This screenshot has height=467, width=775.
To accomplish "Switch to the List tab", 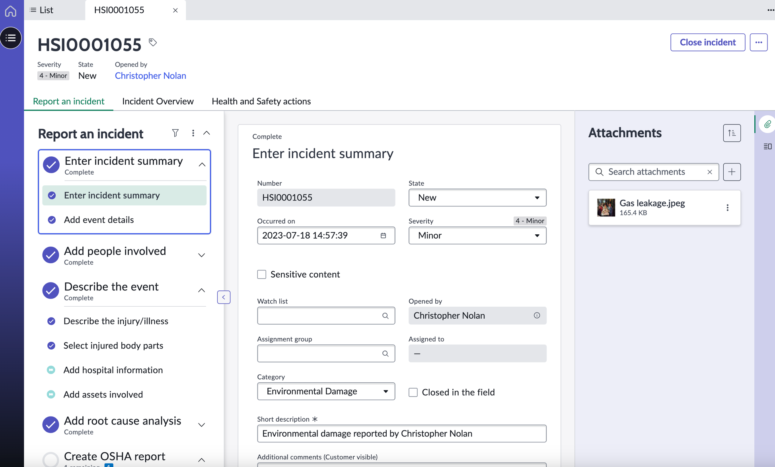I will click(x=42, y=10).
